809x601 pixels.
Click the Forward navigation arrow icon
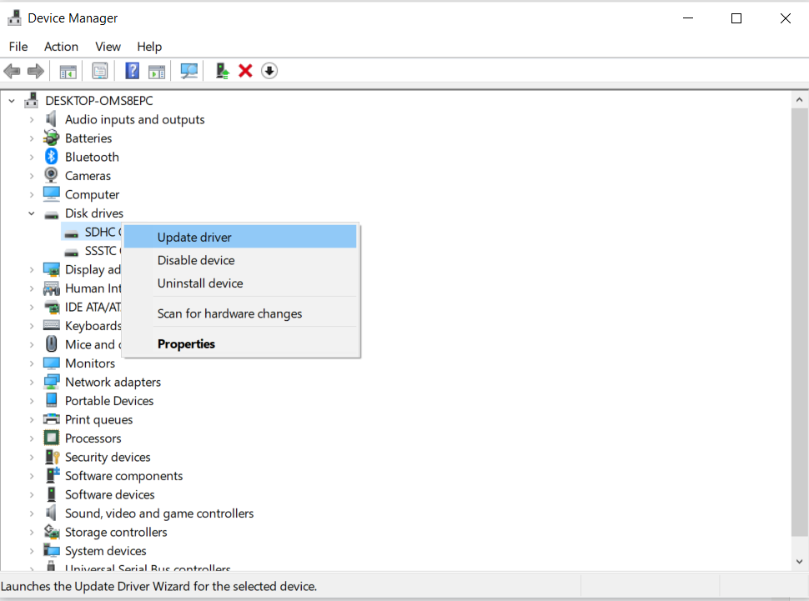click(35, 70)
